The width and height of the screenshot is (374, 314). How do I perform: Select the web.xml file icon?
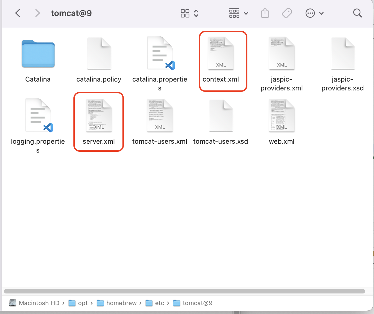point(282,115)
